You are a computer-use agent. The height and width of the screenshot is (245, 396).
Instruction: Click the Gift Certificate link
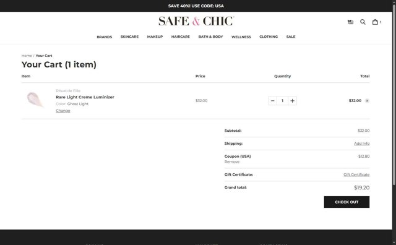[356, 174]
